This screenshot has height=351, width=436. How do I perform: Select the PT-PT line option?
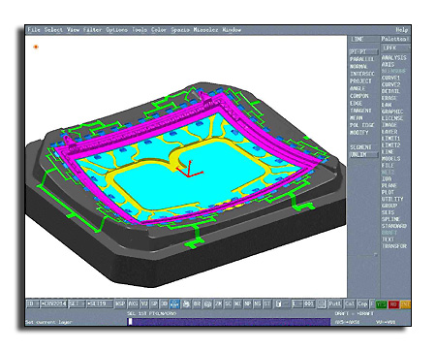pyautogui.click(x=363, y=51)
